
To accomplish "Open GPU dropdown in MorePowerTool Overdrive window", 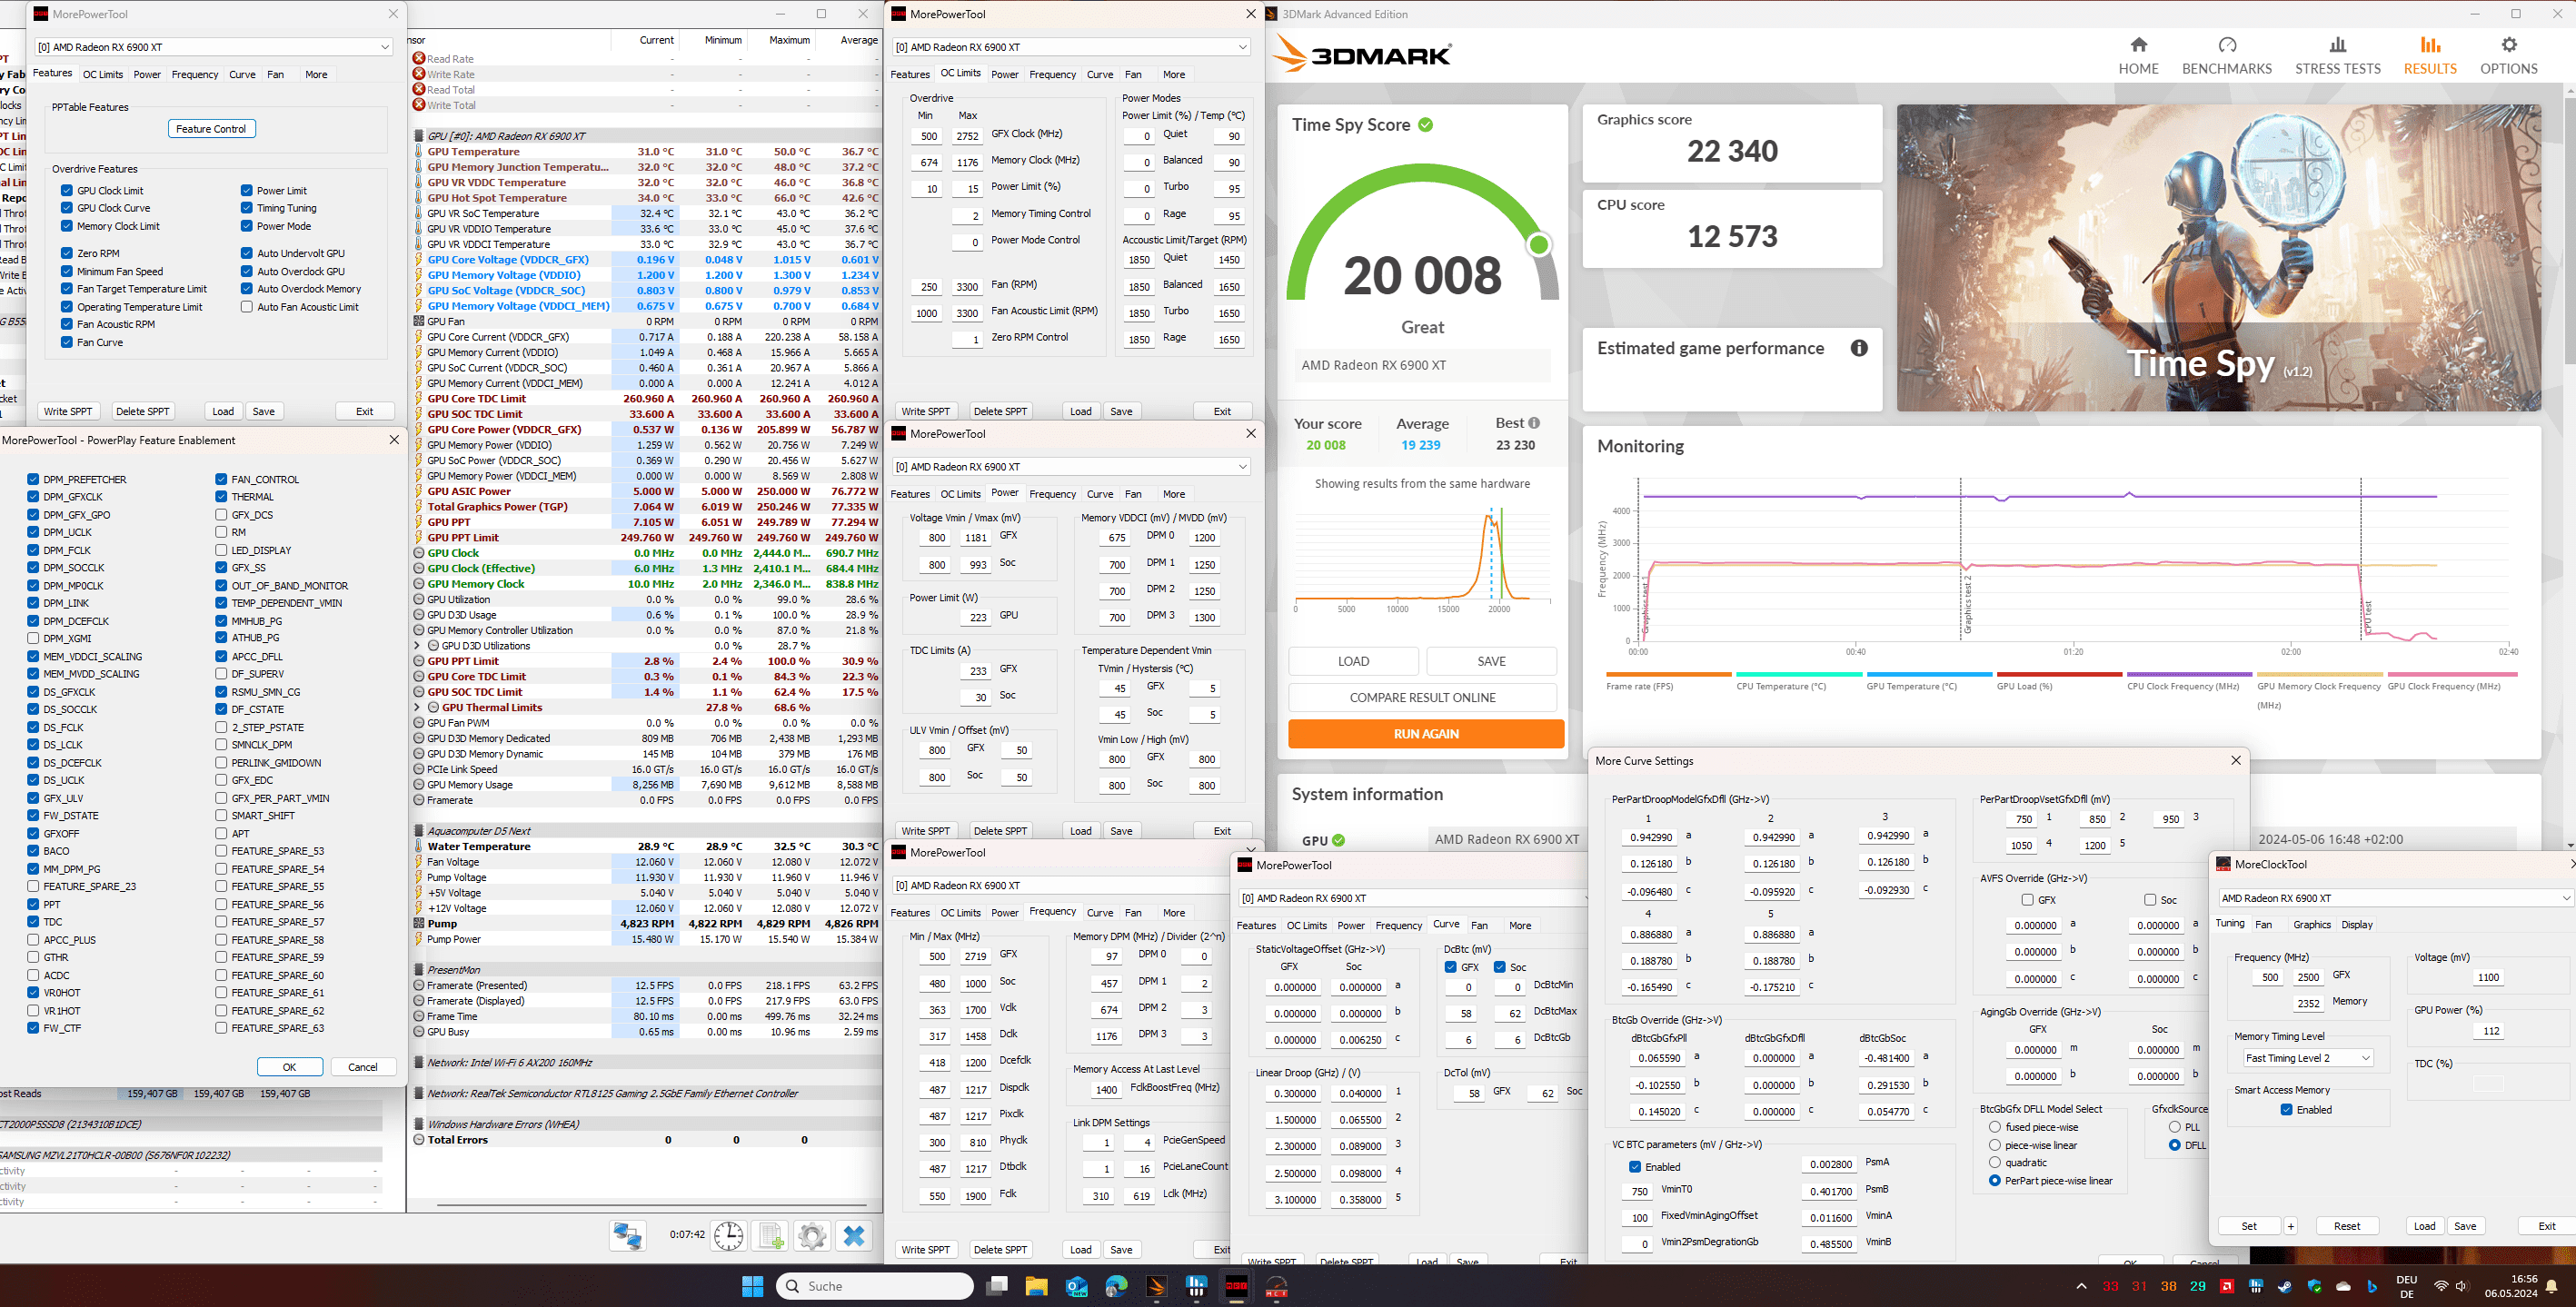I will (x=1071, y=47).
